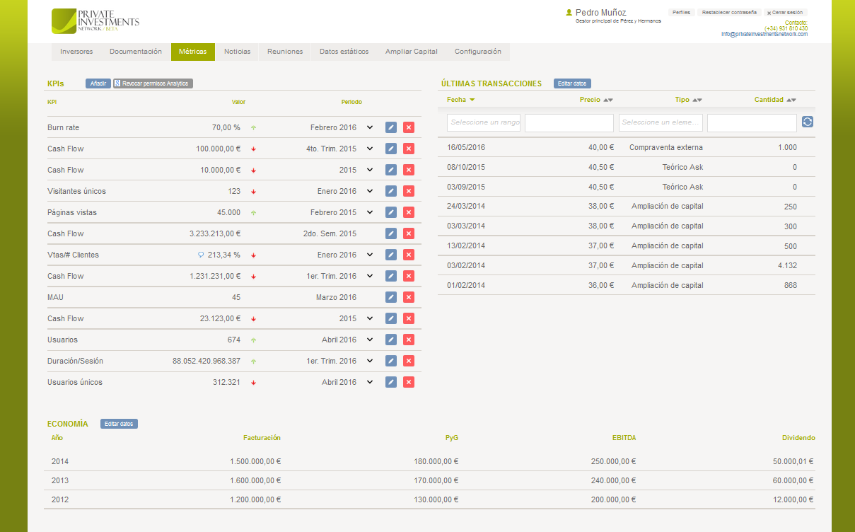Delete the Duración/Sesión KPI row
This screenshot has width=855, height=532.
coord(408,361)
